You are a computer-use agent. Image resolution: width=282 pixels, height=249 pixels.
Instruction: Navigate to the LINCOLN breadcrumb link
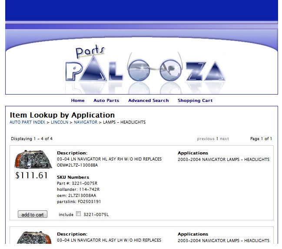(60, 122)
